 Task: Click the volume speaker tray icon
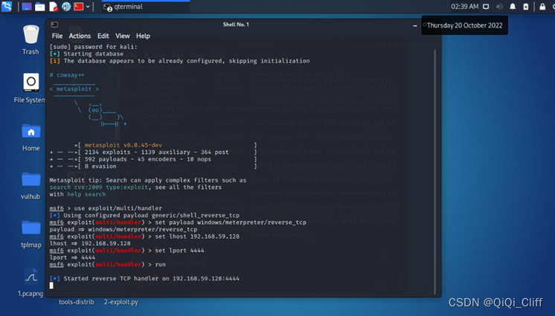click(499, 7)
